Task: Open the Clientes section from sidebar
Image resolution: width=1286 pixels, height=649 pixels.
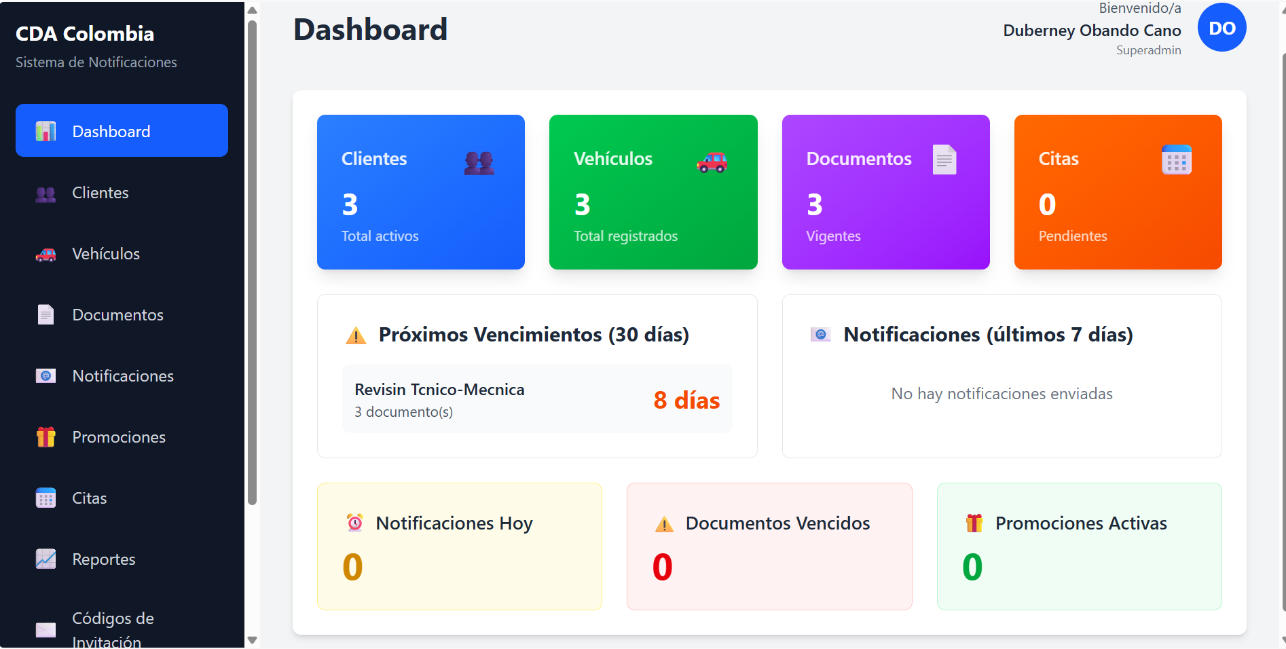Action: click(100, 192)
